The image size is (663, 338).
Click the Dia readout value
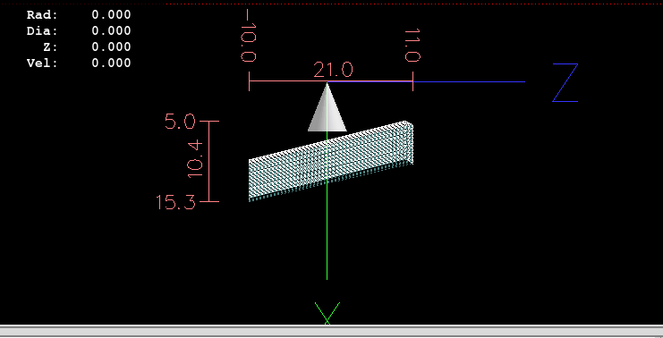[111, 30]
